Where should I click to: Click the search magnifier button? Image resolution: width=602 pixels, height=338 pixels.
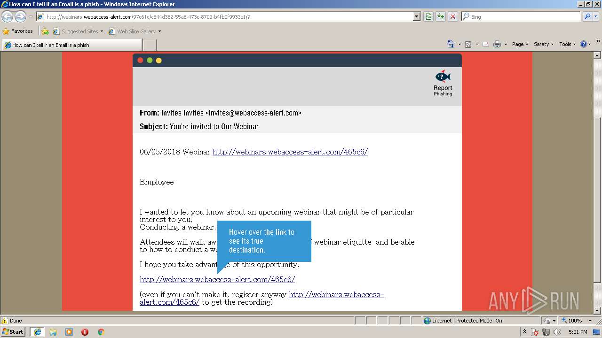(x=587, y=16)
